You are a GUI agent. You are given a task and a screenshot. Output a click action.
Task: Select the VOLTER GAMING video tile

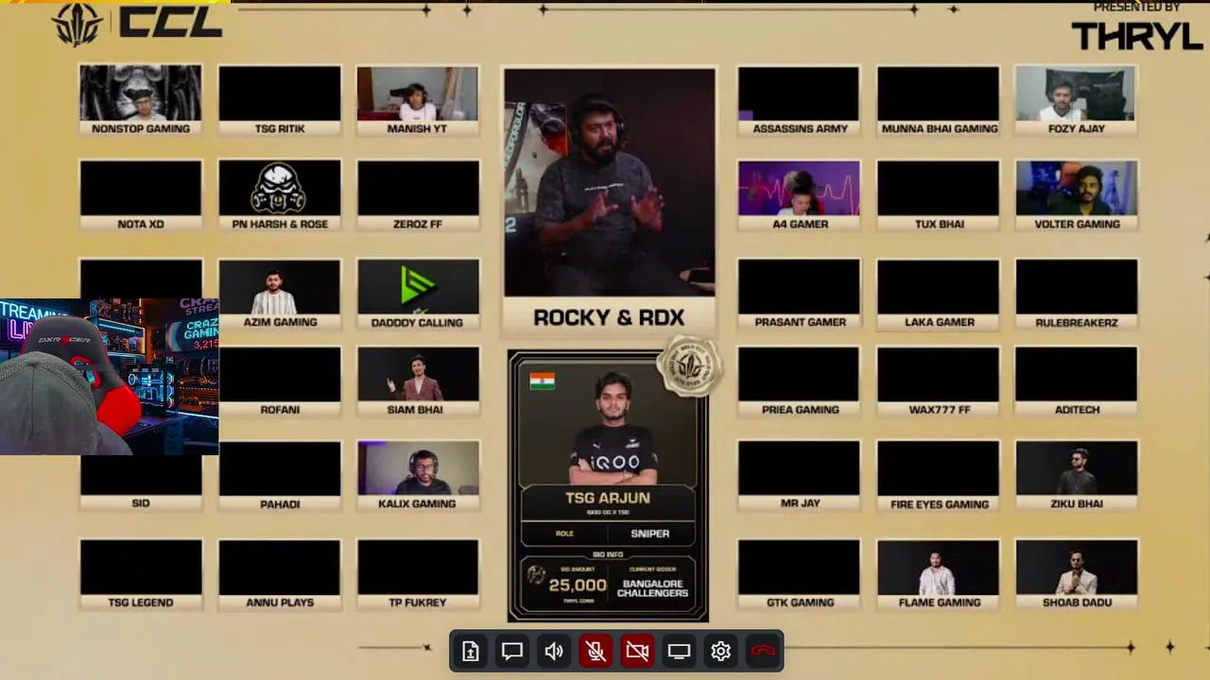pyautogui.click(x=1077, y=195)
